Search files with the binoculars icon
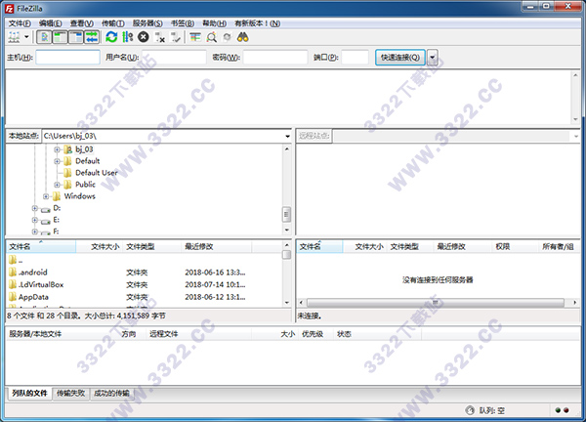Viewport: 586px width, 422px height. 243,37
